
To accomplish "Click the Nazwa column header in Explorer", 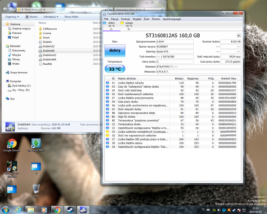I will 42,22.
